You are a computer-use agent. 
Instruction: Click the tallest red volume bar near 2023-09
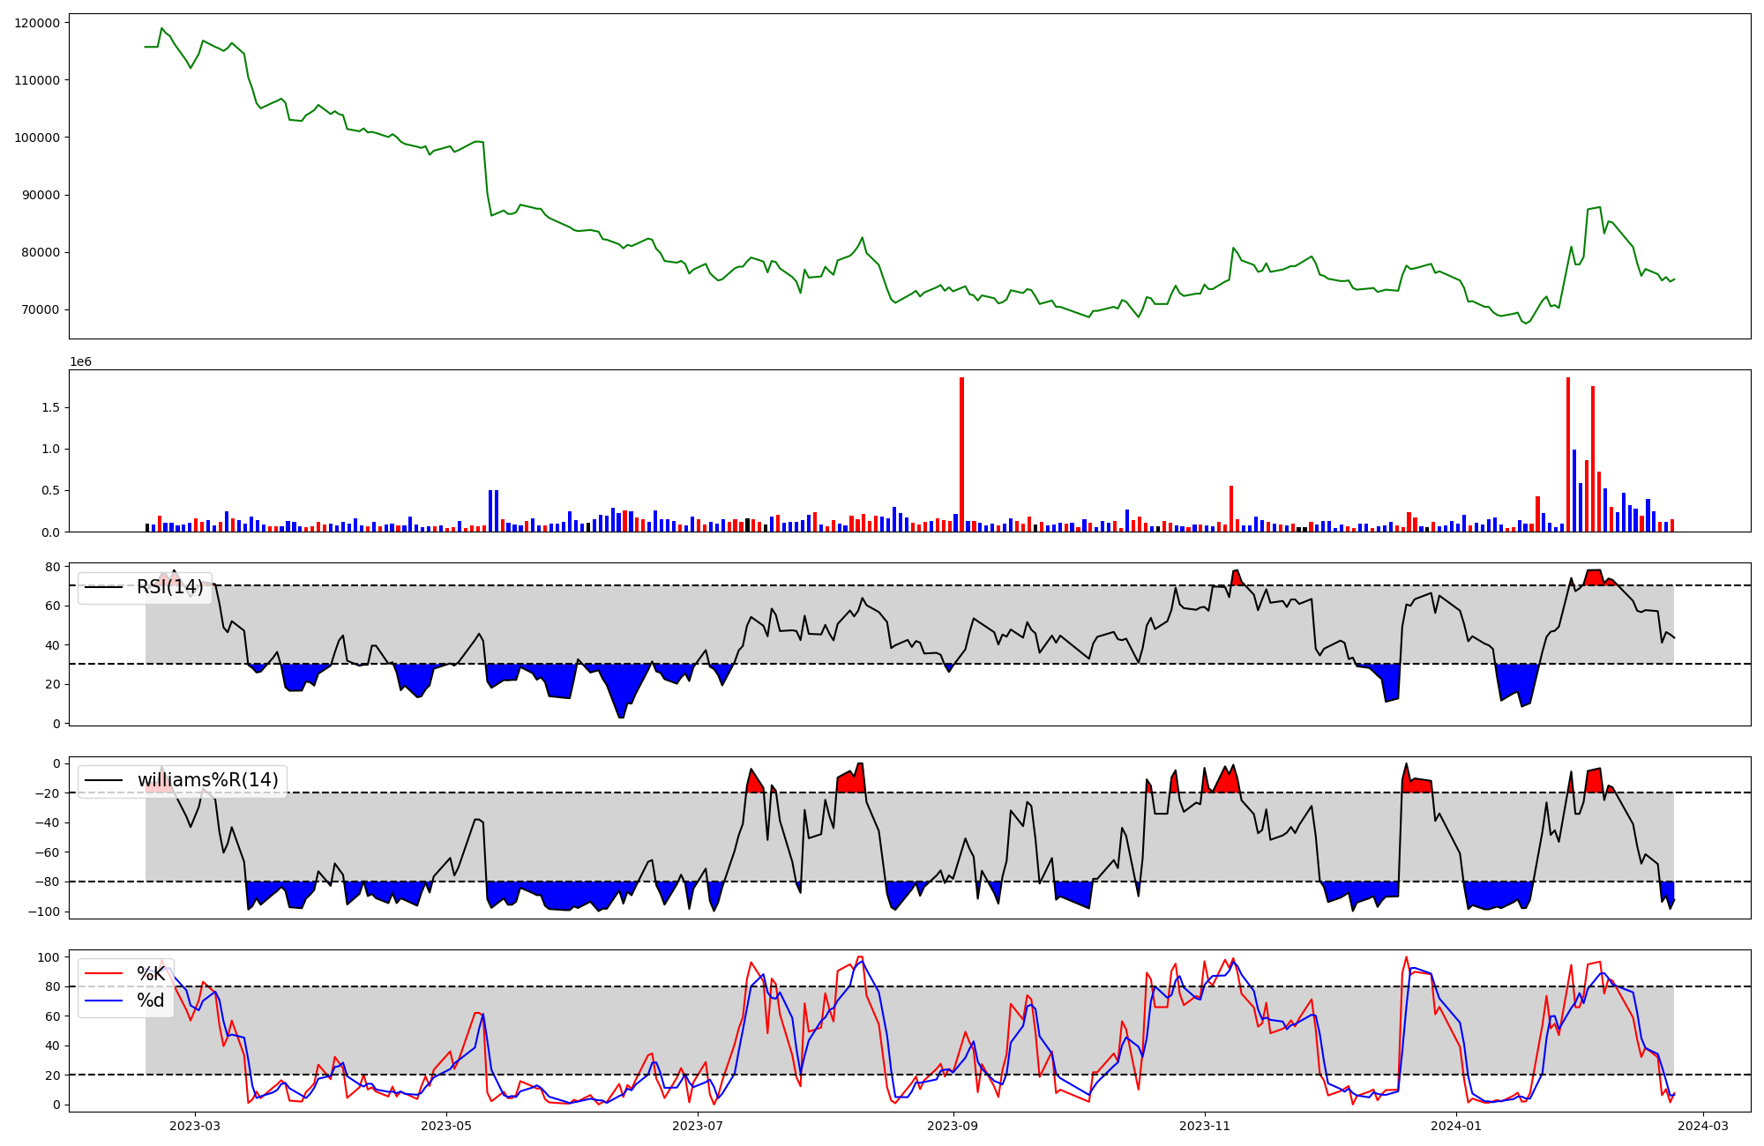961,454
